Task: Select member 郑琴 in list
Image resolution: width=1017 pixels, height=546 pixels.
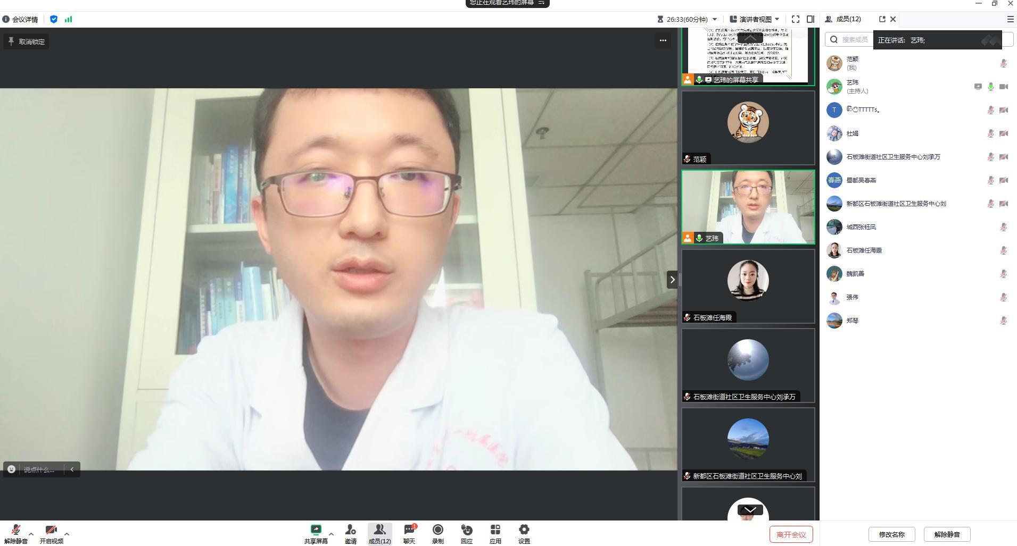Action: [918, 321]
